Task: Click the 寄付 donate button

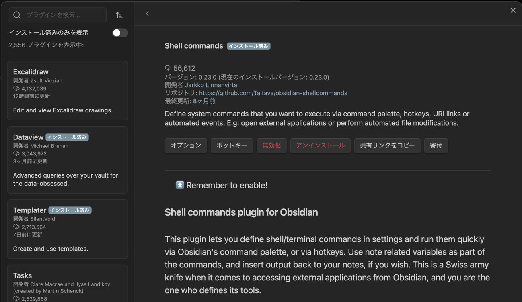Action: point(436,145)
